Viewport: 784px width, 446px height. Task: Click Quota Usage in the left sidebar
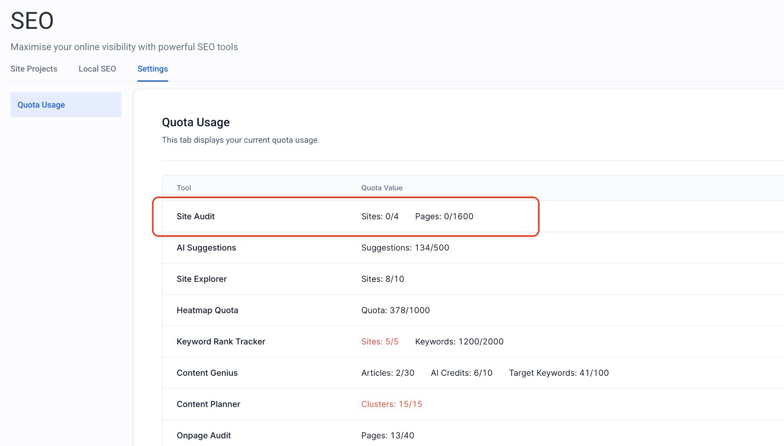pos(41,105)
